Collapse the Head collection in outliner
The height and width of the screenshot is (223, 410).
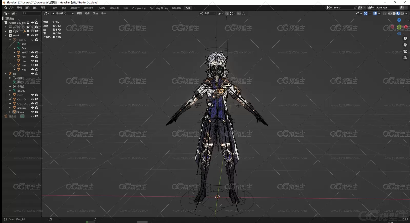pos(6,35)
